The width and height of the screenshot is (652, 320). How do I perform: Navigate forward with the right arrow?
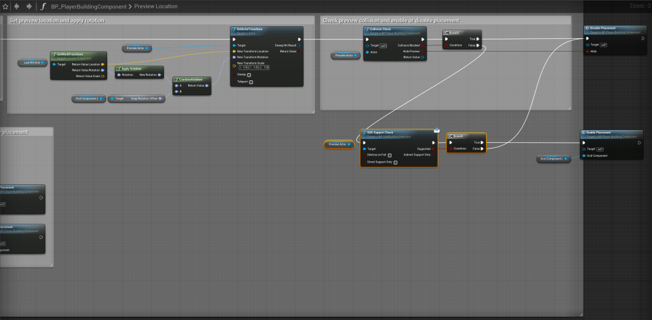pyautogui.click(x=29, y=6)
